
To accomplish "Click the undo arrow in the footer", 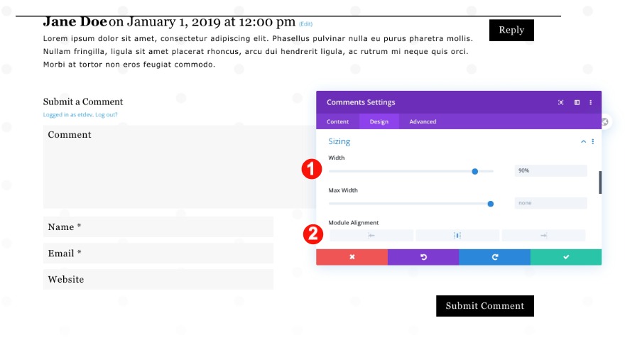I will [x=423, y=257].
